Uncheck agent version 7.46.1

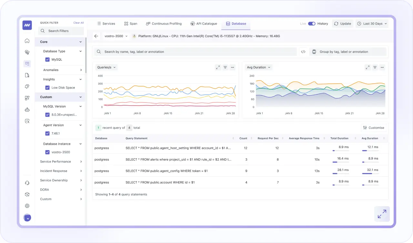coord(47,133)
